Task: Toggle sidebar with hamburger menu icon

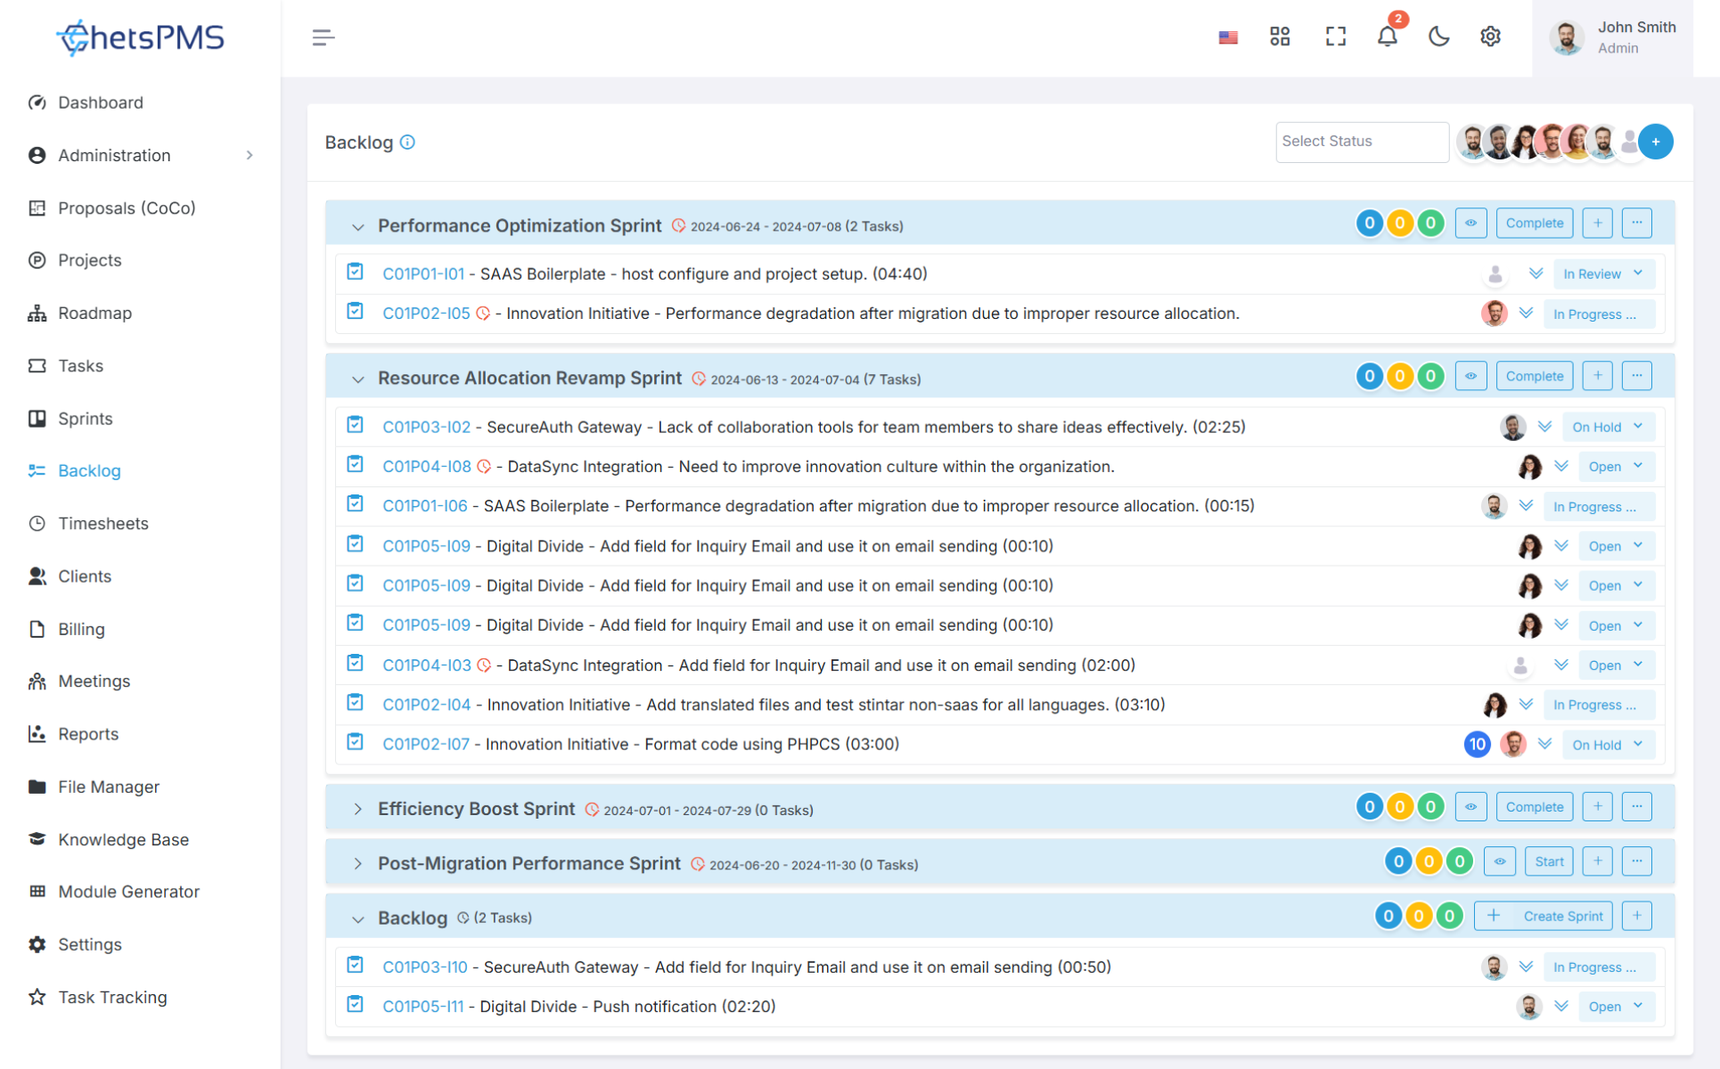Action: [x=324, y=37]
